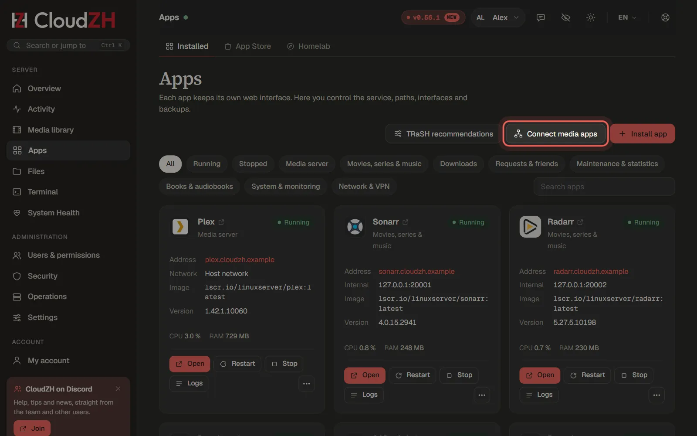Open TRaSH recommendations
Viewport: 697px width, 436px height.
443,134
